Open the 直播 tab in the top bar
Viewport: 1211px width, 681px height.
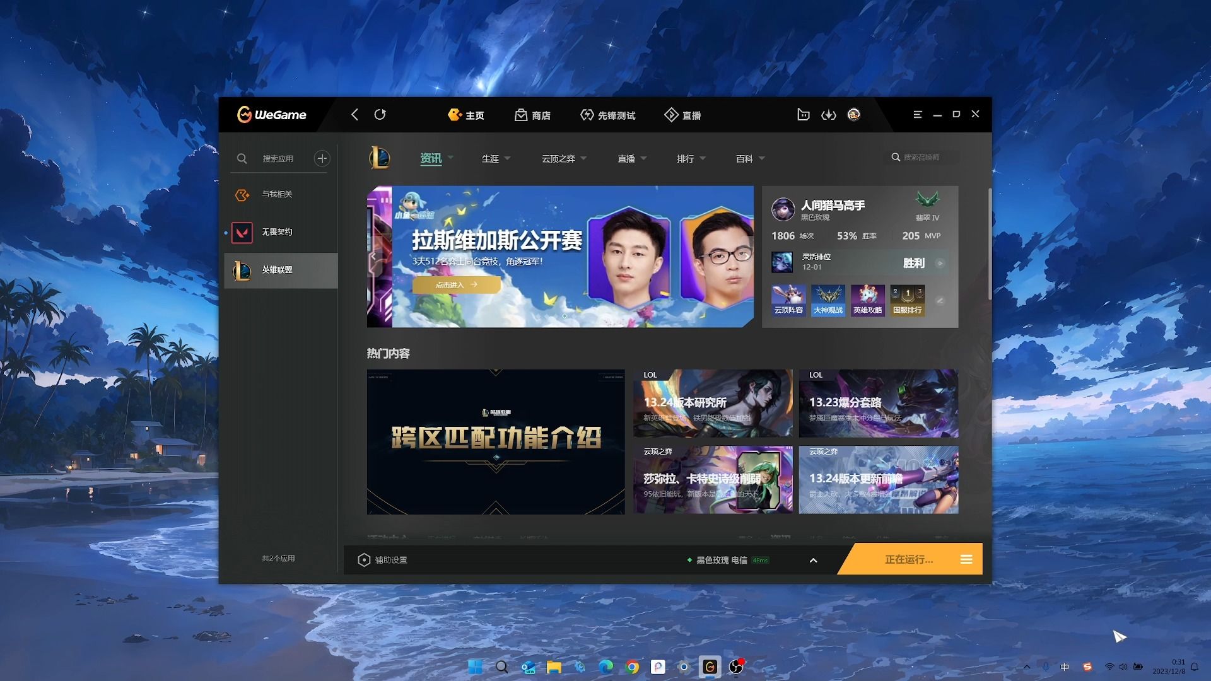click(x=682, y=115)
